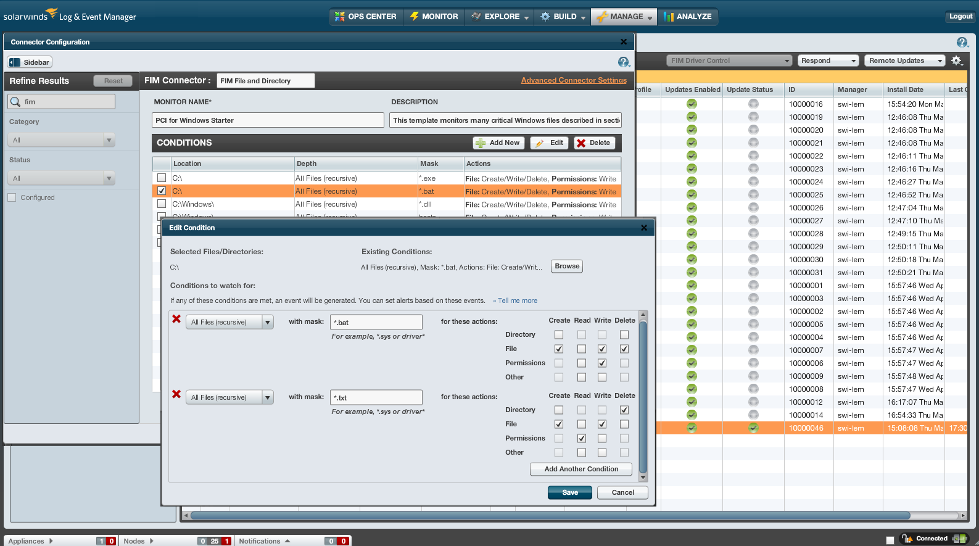Click the Monitor Name input field
Image resolution: width=979 pixels, height=546 pixels.
point(268,120)
